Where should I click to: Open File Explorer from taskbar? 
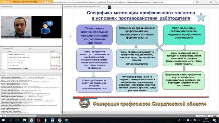(24, 120)
